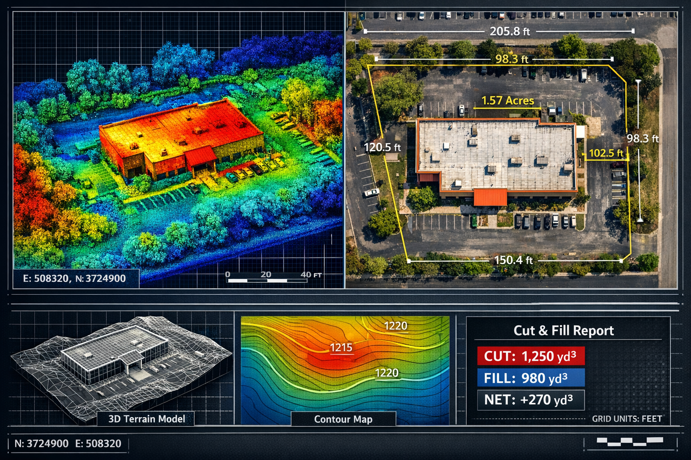The image size is (691, 460).
Task: Switch to the Contour Map tab
Action: tap(343, 419)
